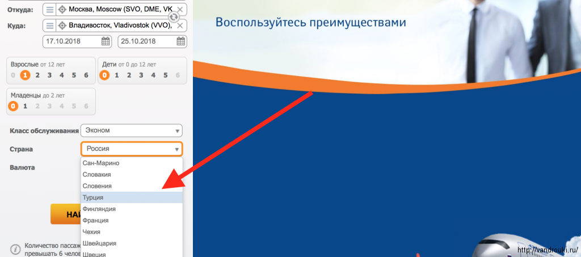Screen dimensions: 581x257
Task: Select 1 adult in Взрослые
Action: pos(25,75)
